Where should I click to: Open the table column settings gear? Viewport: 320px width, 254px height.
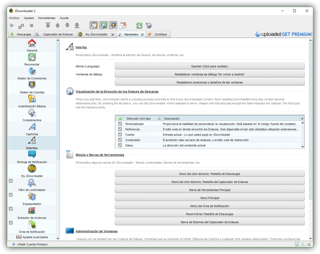click(302, 118)
